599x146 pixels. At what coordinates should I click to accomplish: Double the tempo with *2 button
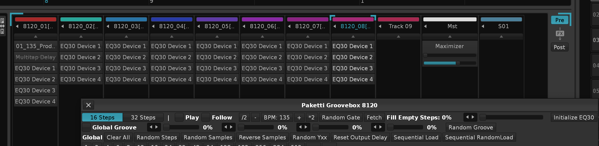312,118
